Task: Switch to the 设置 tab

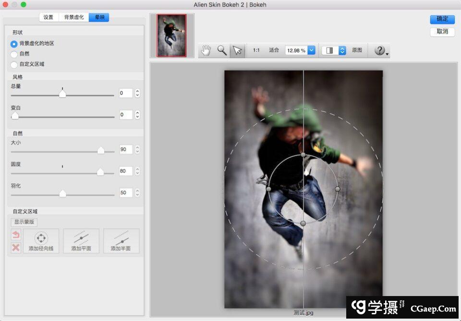Action: [x=49, y=17]
